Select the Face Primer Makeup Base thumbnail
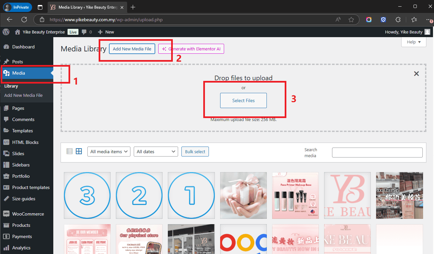This screenshot has width=434, height=254. [x=295, y=195]
